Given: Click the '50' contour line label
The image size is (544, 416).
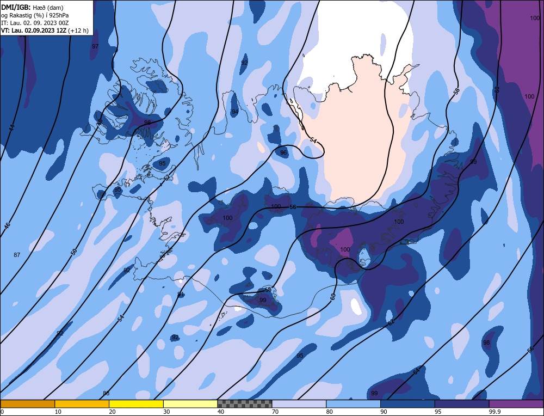Looking at the screenshot, I should tap(73, 252).
